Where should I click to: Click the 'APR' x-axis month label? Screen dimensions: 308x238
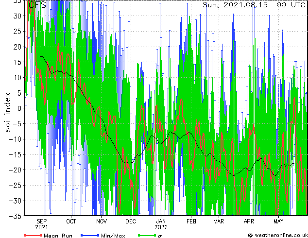point(249,221)
